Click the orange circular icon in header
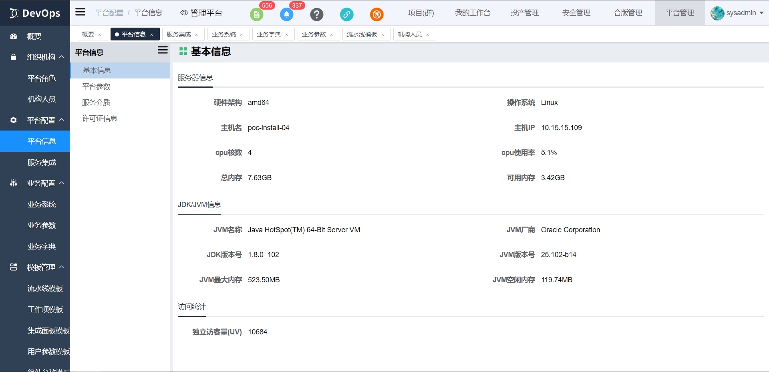769x372 pixels. click(376, 15)
